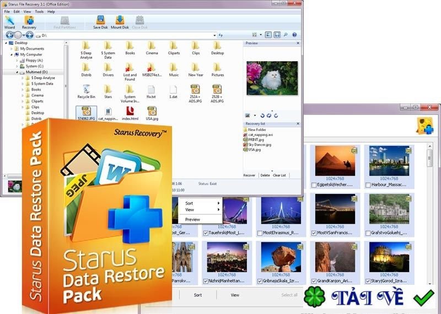441x314 pixels.
Task: Uncheck the GribnajaSkala image checkbox
Action: [260, 281]
